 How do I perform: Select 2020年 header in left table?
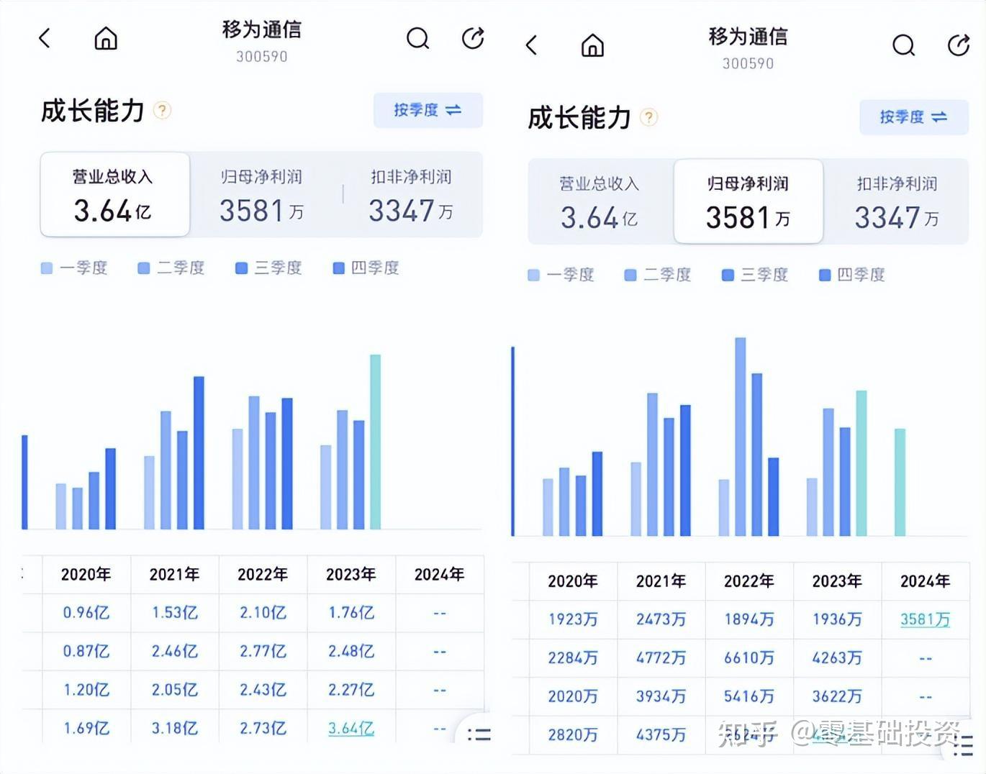point(86,574)
